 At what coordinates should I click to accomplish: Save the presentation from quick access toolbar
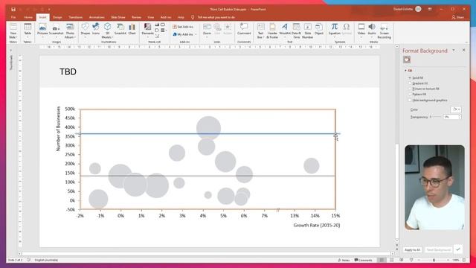[x=13, y=10]
